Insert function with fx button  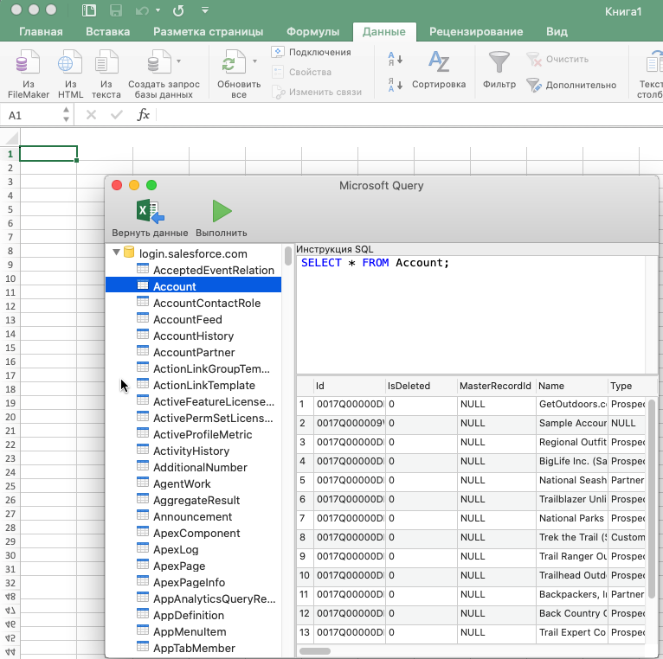point(144,115)
